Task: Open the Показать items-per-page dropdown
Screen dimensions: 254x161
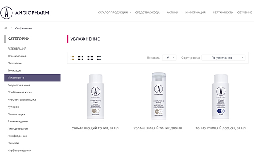Action: coord(169,58)
